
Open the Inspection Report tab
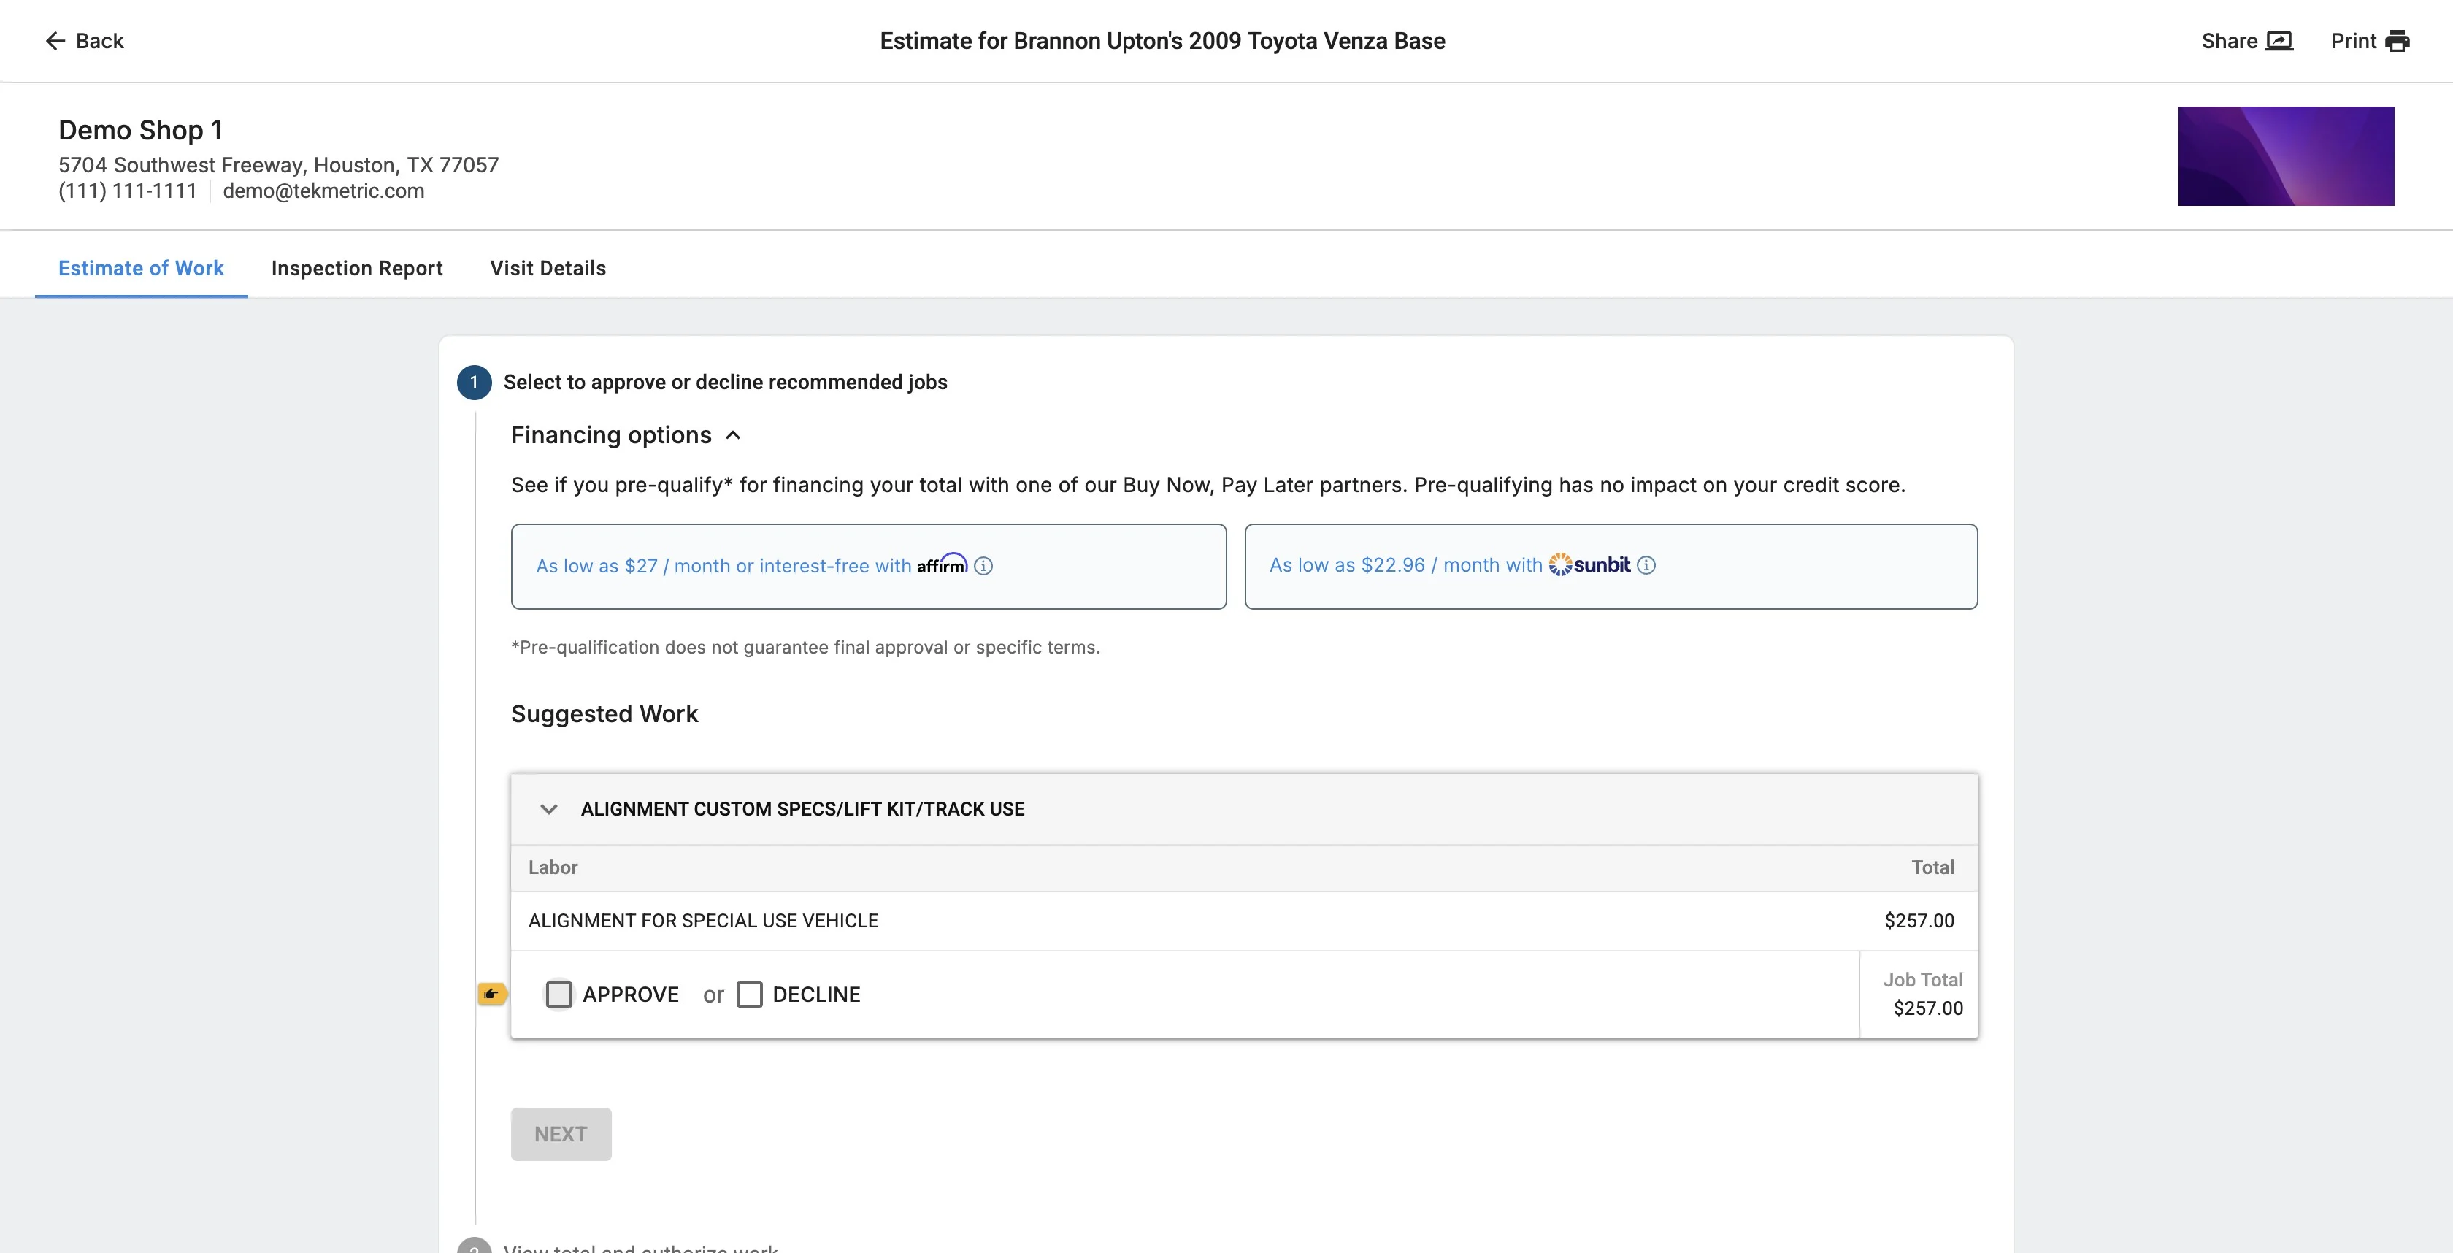356,269
